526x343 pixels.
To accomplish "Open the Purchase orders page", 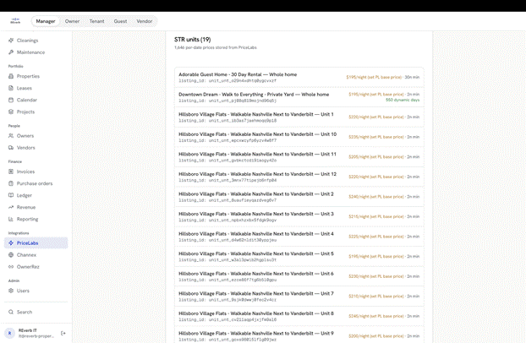I will point(36,183).
